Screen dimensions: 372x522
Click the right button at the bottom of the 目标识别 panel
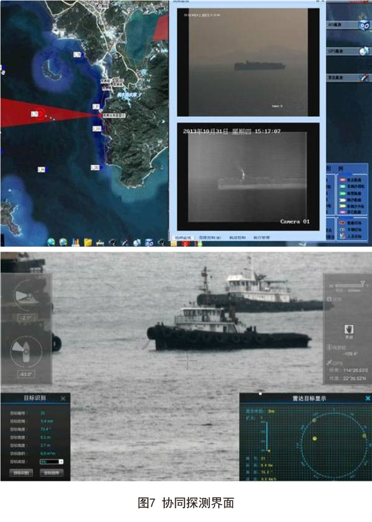[x=52, y=473]
